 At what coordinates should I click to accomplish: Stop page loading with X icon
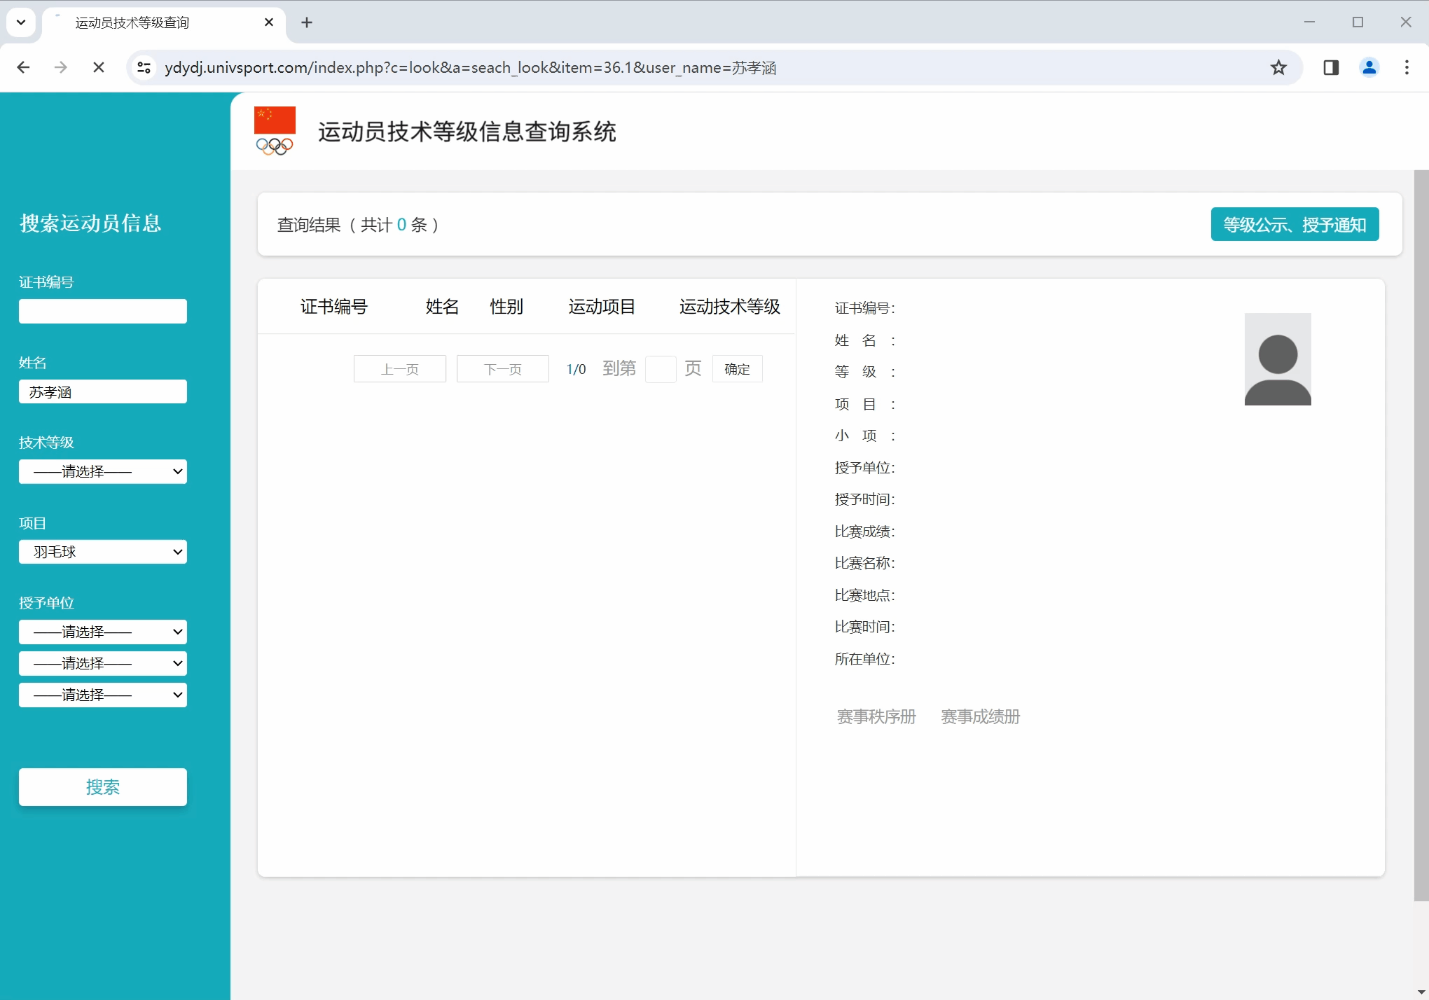coord(99,67)
